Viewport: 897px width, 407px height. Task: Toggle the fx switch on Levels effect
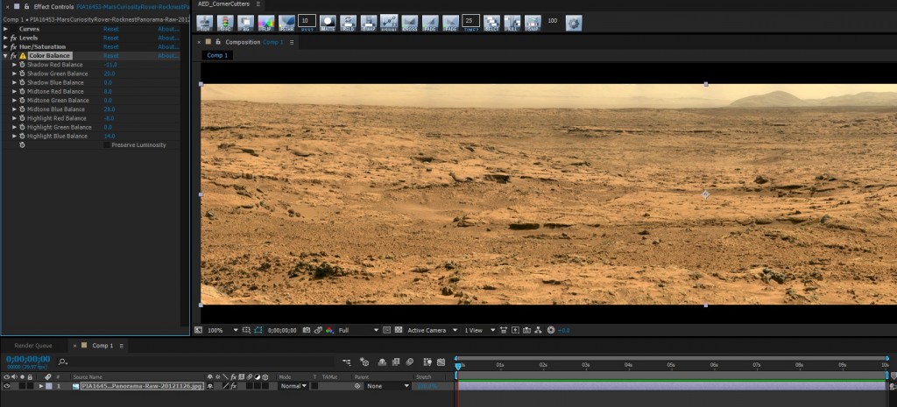(x=13, y=38)
